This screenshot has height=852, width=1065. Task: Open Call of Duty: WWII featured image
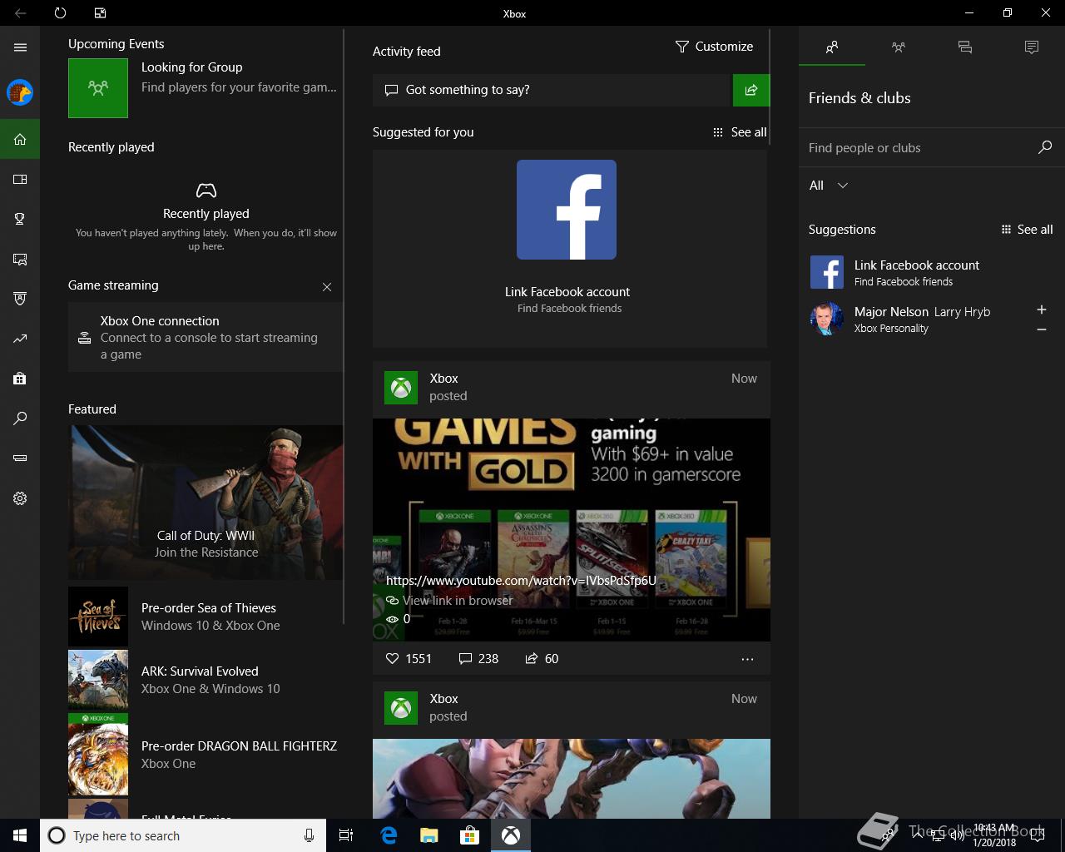click(206, 503)
